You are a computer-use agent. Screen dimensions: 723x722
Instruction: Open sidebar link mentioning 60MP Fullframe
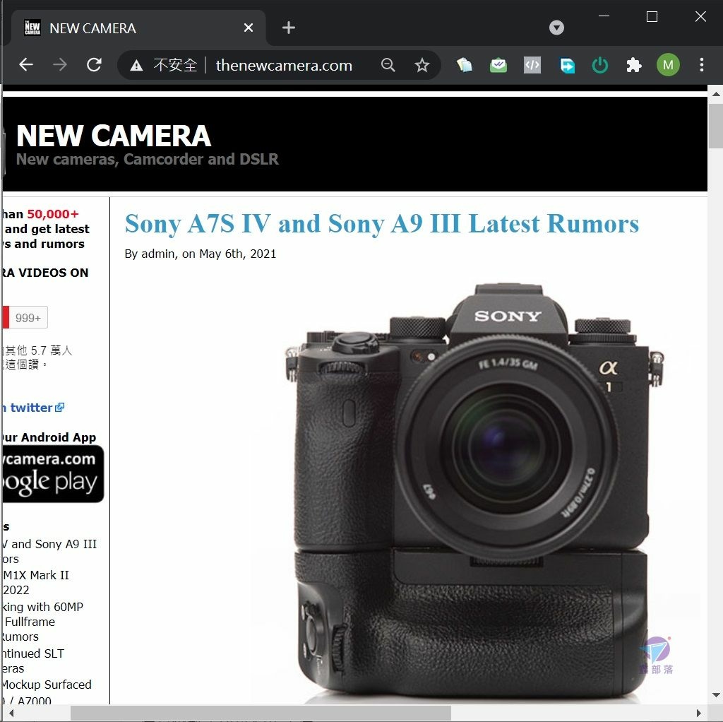[x=42, y=622]
